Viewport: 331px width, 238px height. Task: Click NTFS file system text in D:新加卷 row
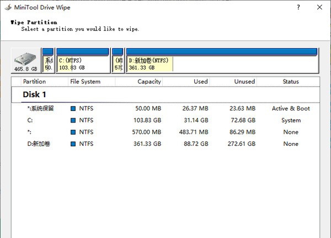[86, 144]
